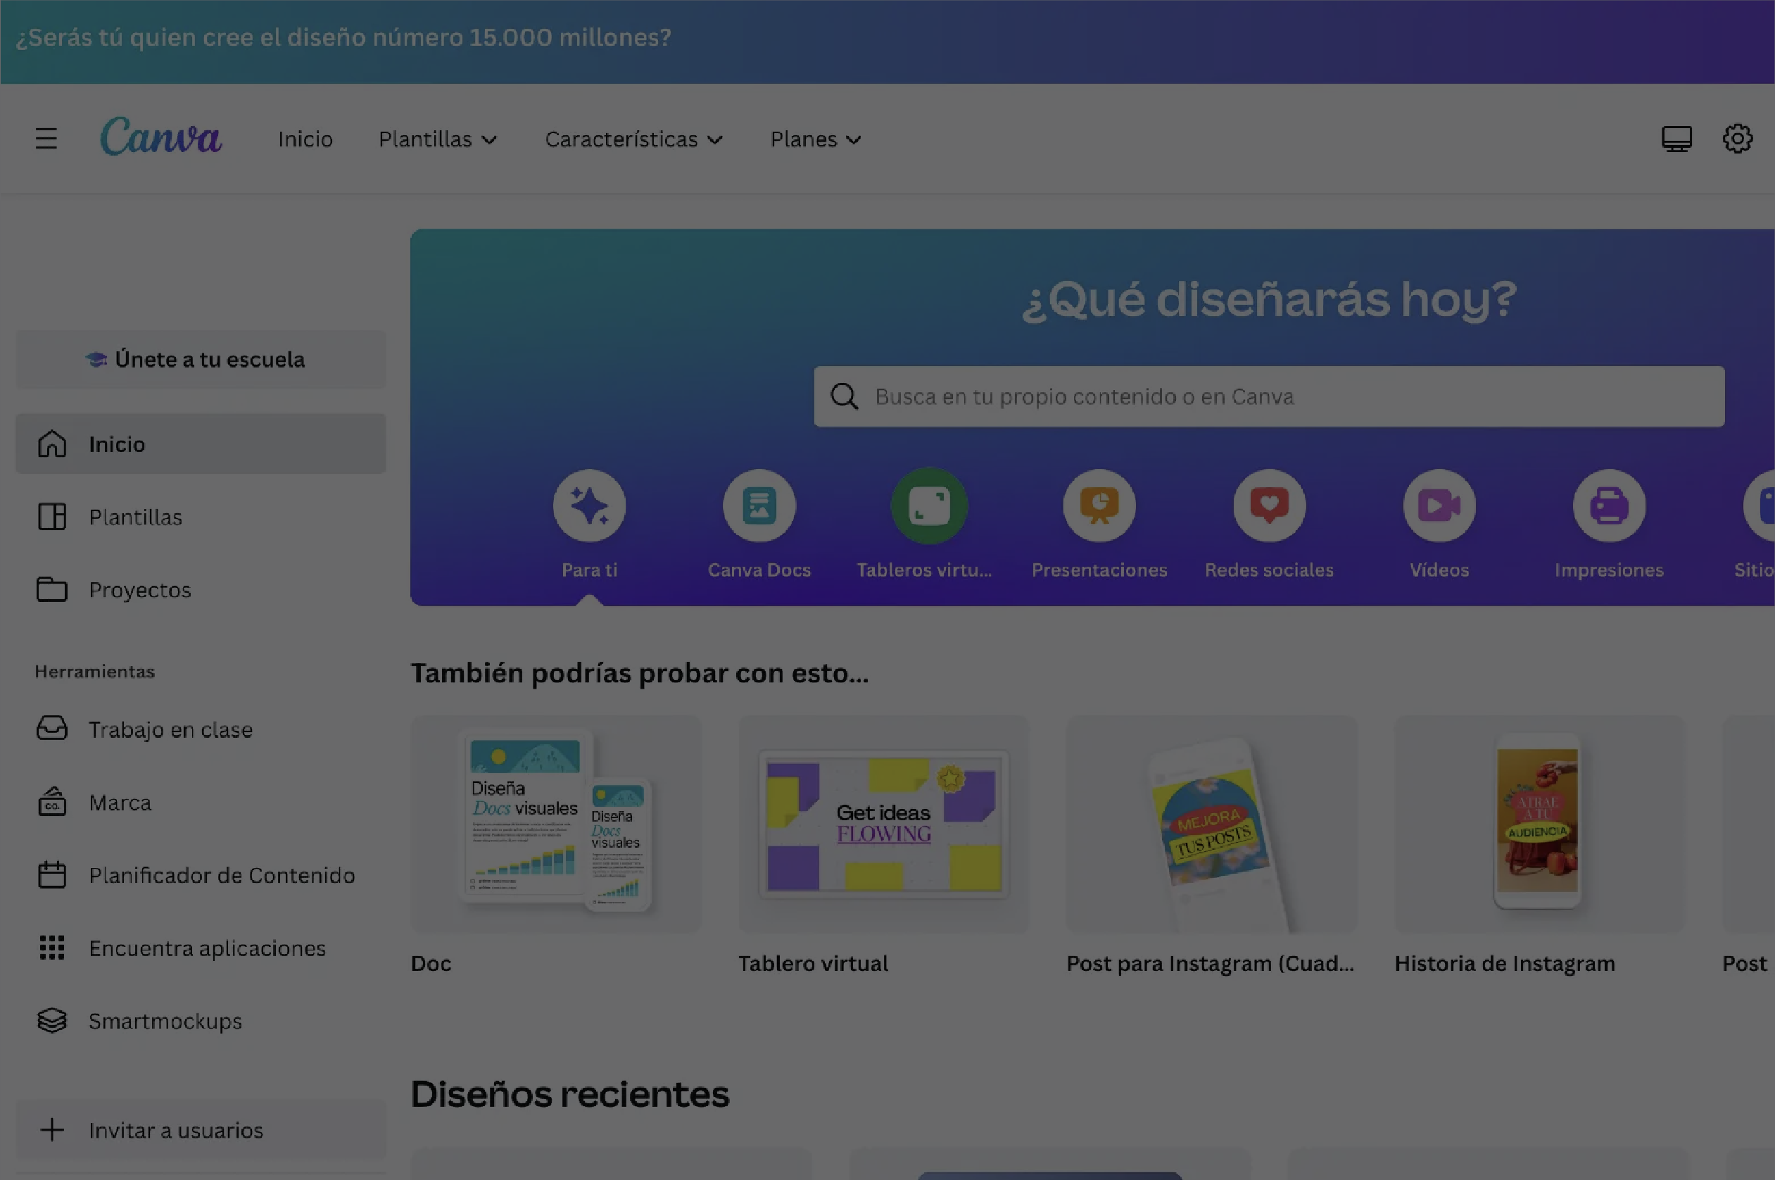Click the Únete a tu escuela button
1775x1180 pixels.
click(x=201, y=360)
